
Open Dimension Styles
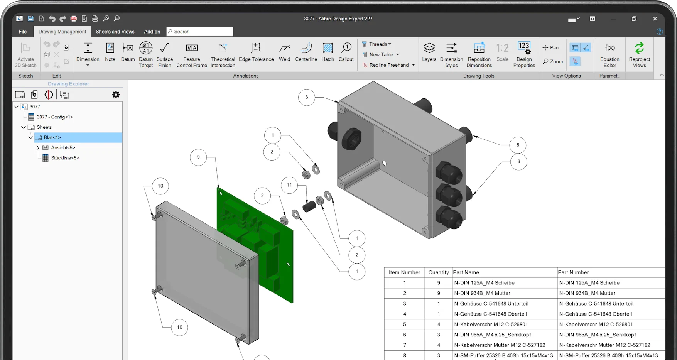(x=451, y=55)
